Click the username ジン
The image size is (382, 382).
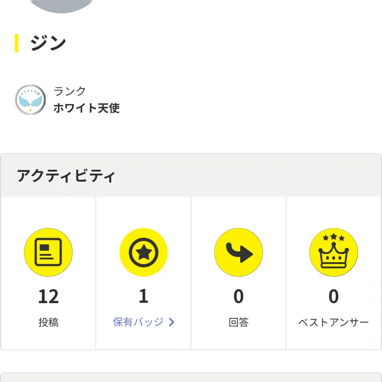click(x=48, y=43)
